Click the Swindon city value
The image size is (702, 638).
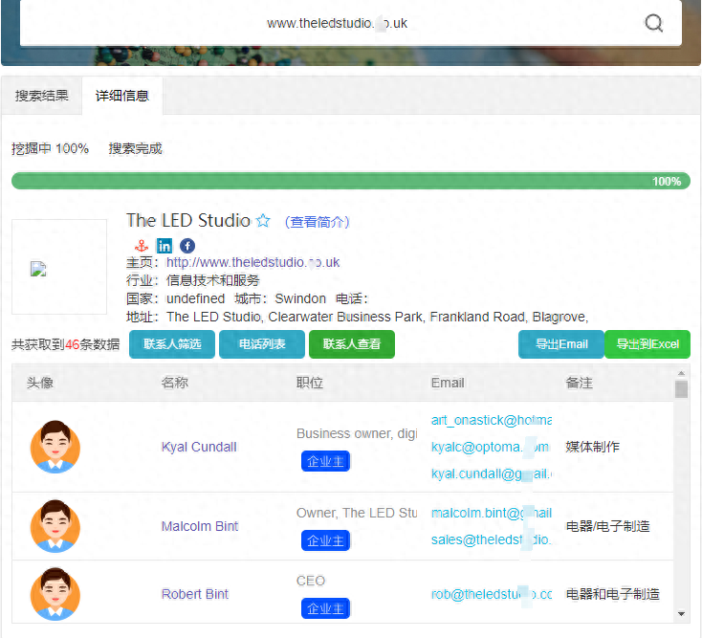[300, 298]
